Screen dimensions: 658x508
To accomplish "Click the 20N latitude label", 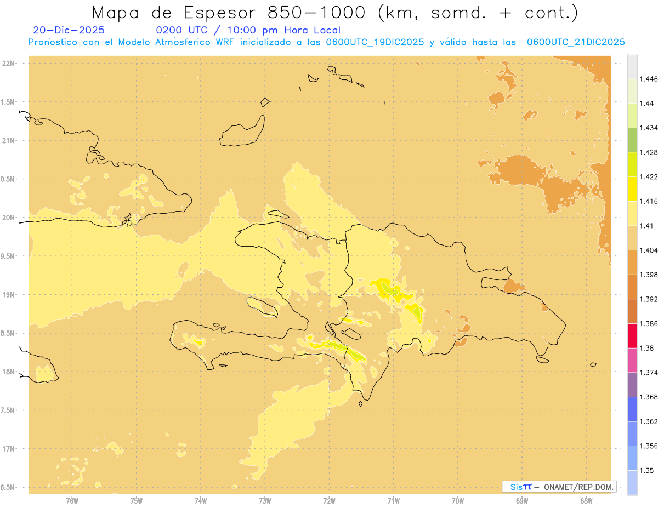I will (8, 218).
